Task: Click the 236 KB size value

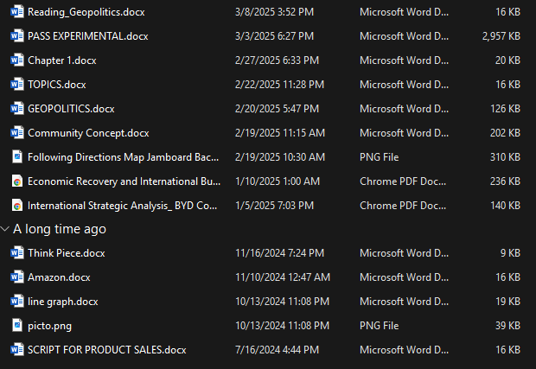Action: point(505,181)
